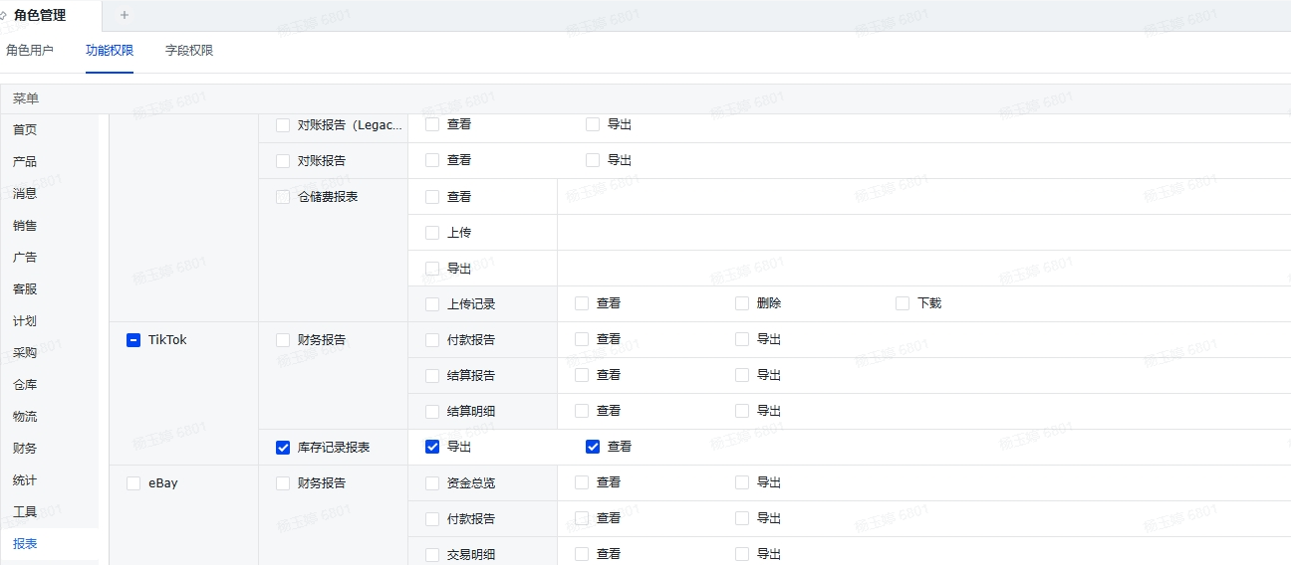The width and height of the screenshot is (1291, 565).
Task: Check 查看 for 对账报告（Legacy）
Action: coord(432,124)
